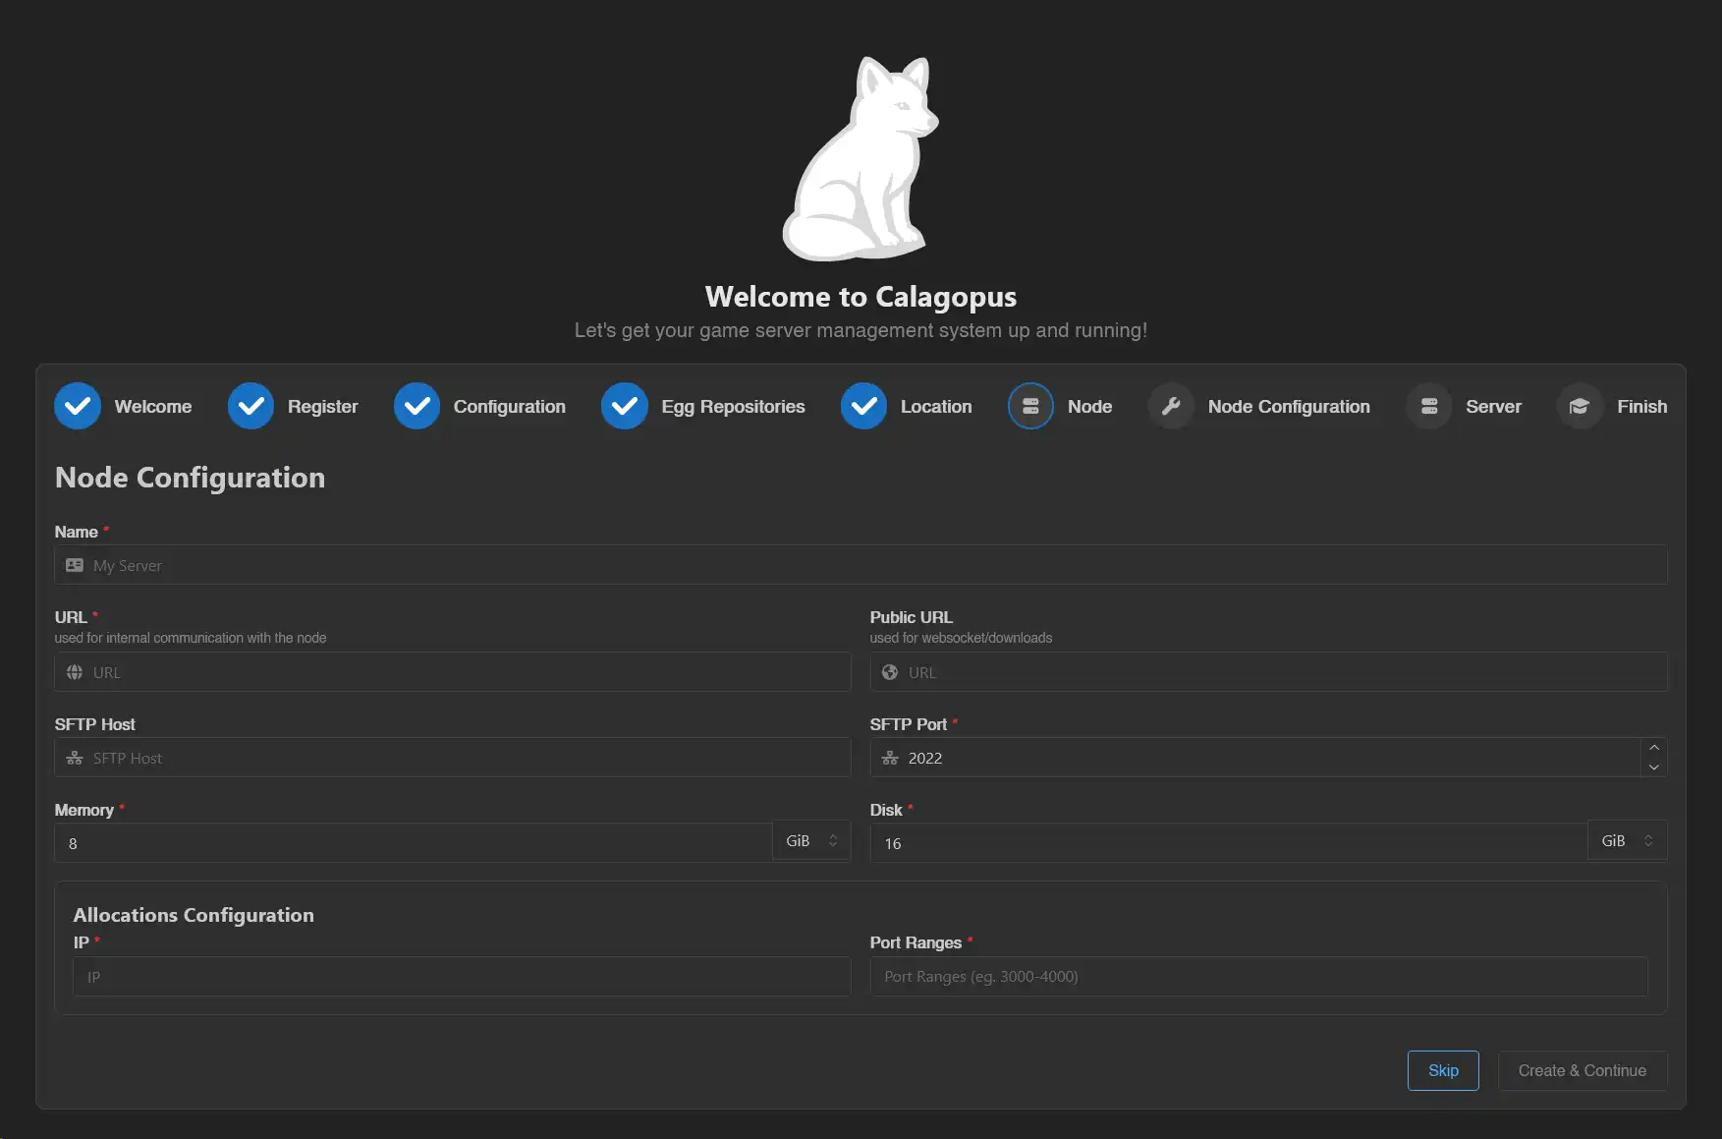1722x1139 pixels.
Task: Click the Port Ranges input field
Action: [x=1258, y=977]
